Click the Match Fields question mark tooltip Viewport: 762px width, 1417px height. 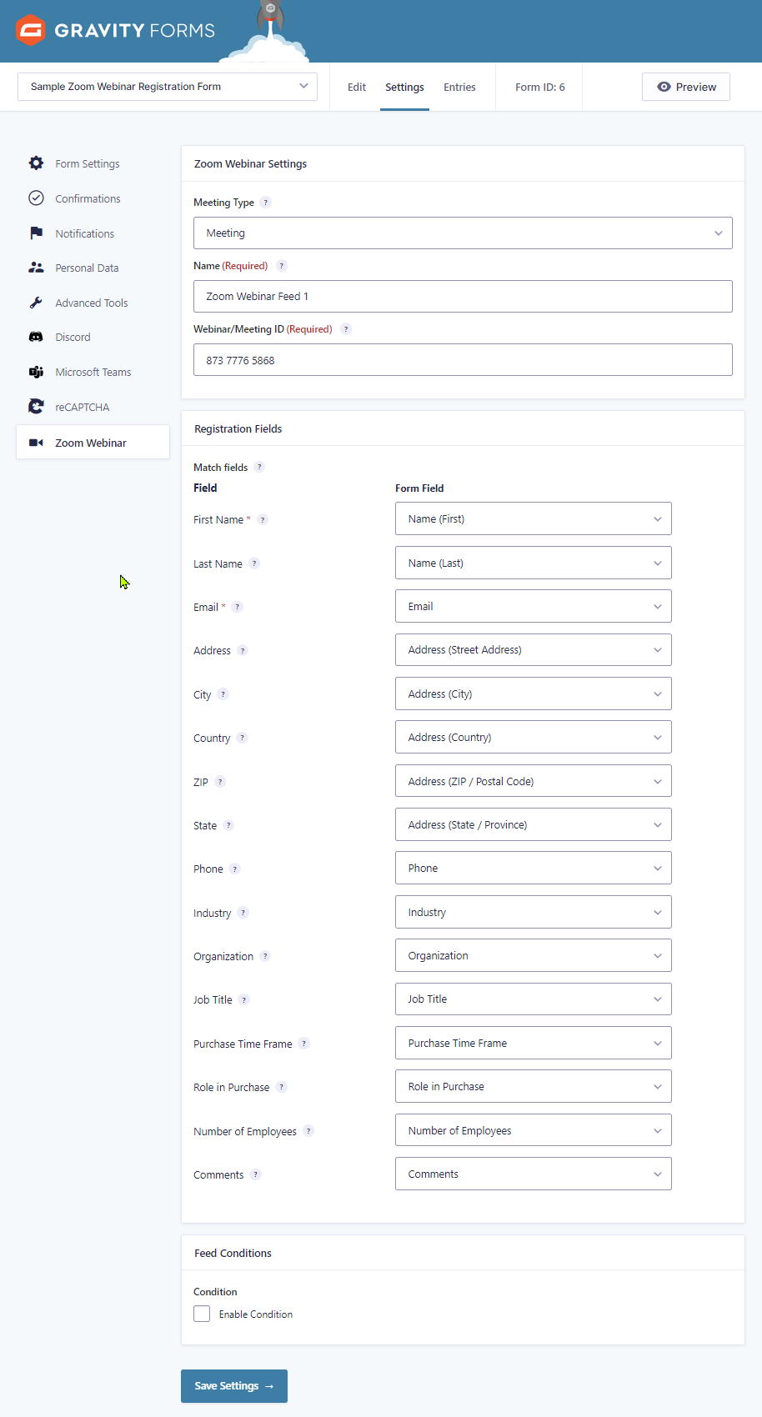pos(258,468)
